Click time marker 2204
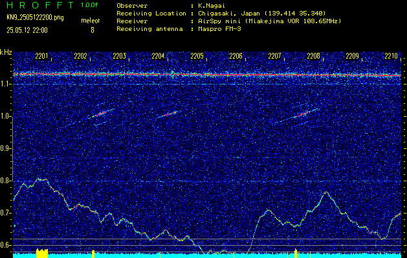 click(x=158, y=56)
